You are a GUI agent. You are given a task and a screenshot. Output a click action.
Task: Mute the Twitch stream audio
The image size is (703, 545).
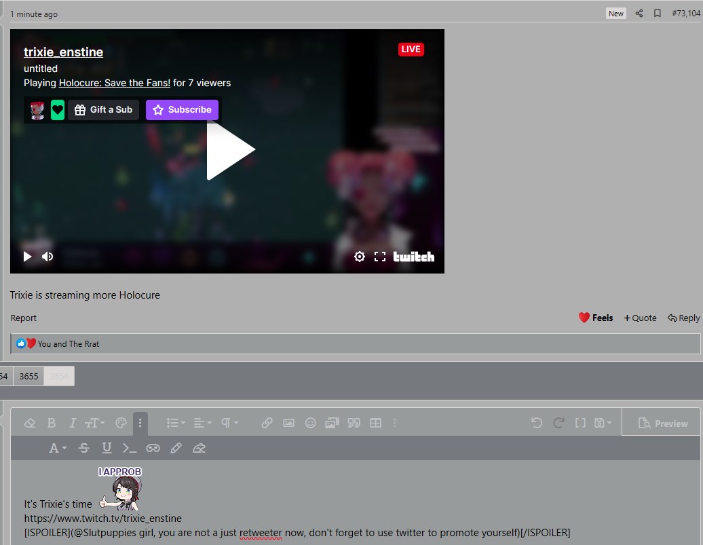pos(47,257)
